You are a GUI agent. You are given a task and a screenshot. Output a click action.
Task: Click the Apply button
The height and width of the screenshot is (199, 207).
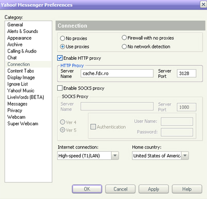click(153, 189)
